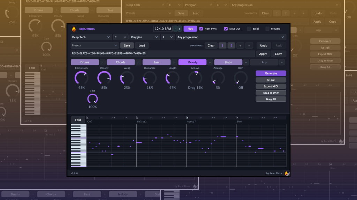Screen dimensions: 357x200
Task: Click the flame icon beside 'by Remi Blaze'
Action: (286, 173)
